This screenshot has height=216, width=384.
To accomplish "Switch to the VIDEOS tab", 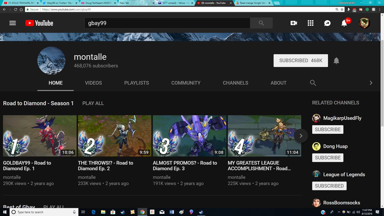I will (93, 83).
